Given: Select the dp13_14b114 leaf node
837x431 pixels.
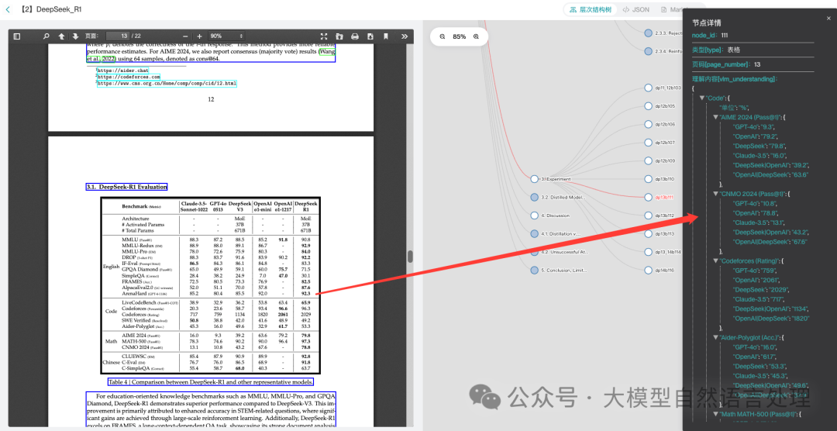Looking at the screenshot, I should [649, 252].
